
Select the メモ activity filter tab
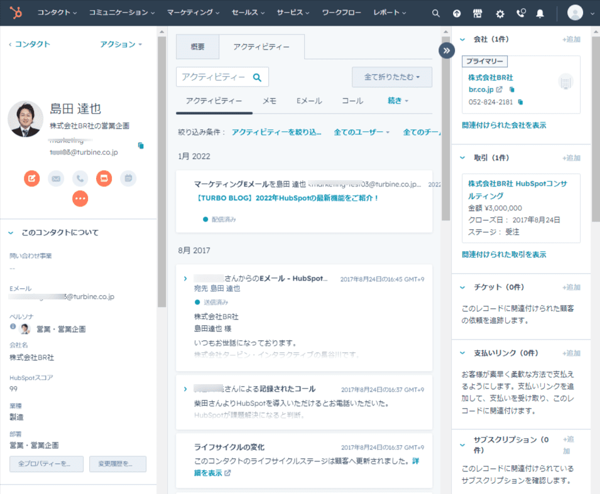(270, 101)
